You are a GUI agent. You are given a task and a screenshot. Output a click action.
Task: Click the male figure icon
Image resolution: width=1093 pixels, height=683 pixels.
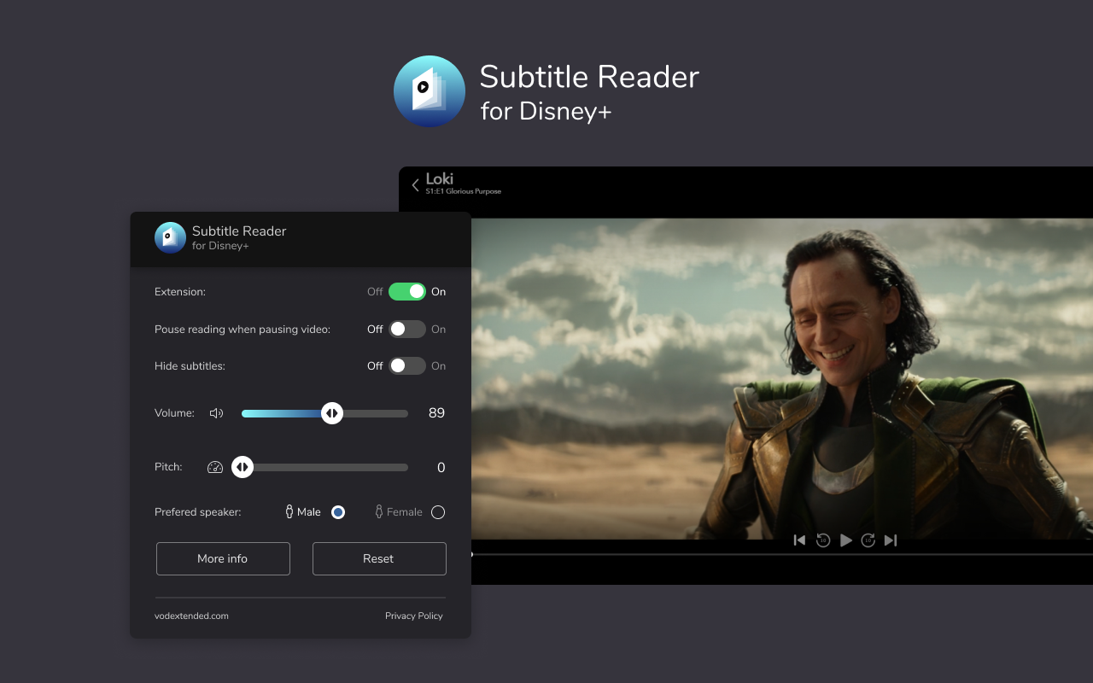pos(289,511)
